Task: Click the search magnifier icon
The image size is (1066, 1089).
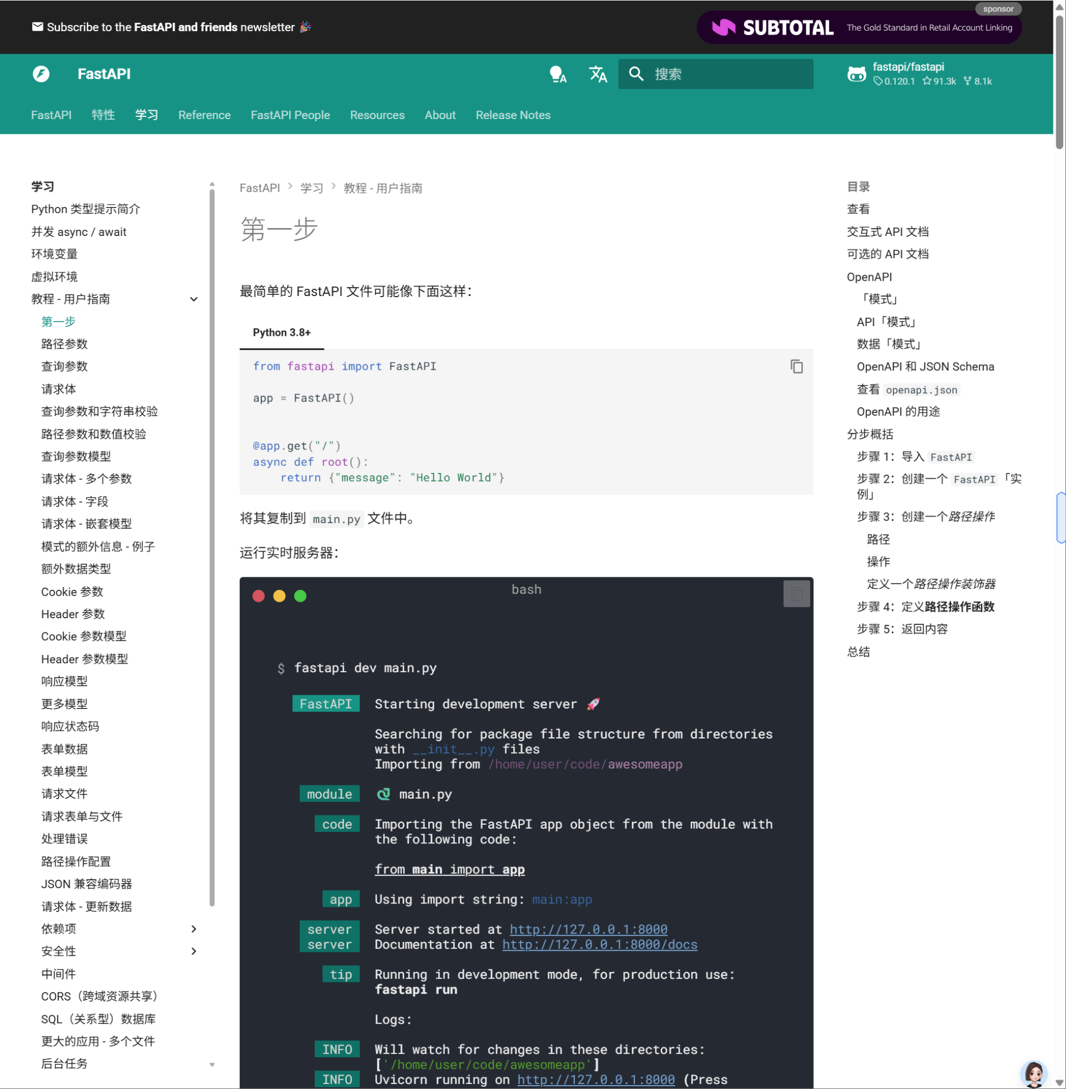Action: (636, 74)
